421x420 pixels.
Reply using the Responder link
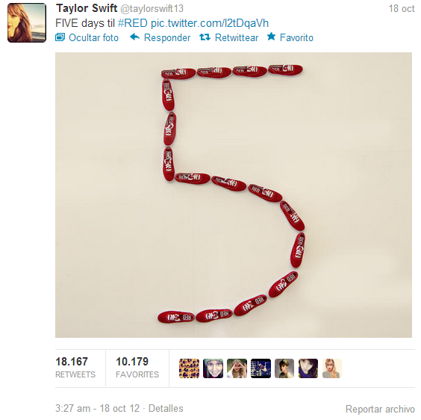(x=167, y=37)
